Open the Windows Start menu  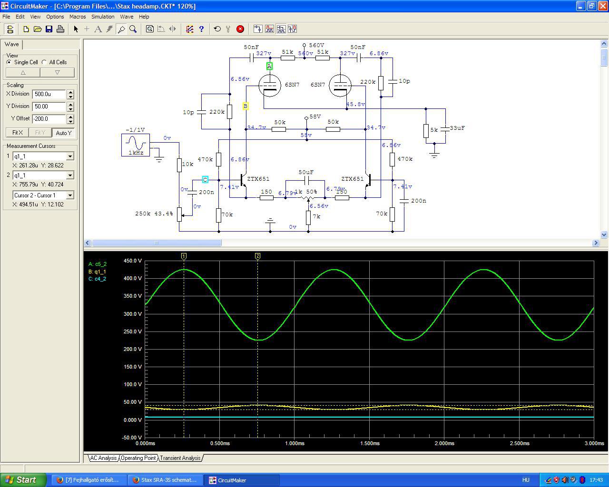point(23,480)
